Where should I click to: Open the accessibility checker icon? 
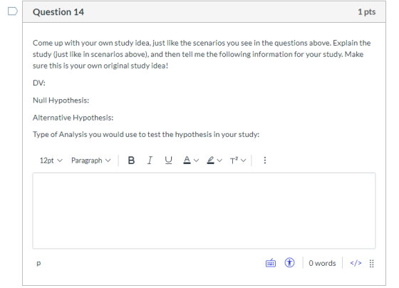coord(289,262)
